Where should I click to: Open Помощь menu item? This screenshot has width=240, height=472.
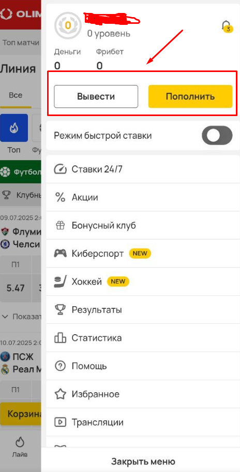coord(143,366)
